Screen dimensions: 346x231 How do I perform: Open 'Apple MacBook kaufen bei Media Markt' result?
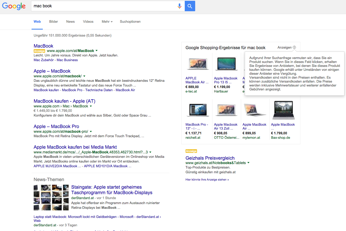point(75,147)
